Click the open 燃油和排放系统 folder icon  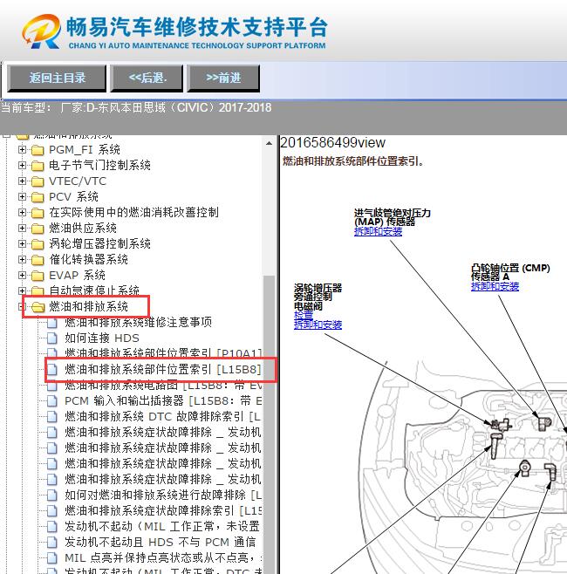(38, 307)
